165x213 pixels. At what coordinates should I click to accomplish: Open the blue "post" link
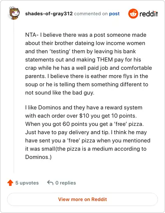114,14
